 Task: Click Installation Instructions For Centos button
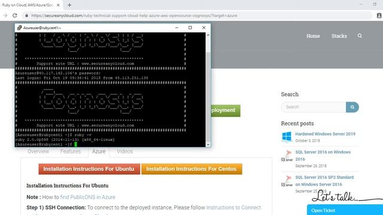point(191,169)
